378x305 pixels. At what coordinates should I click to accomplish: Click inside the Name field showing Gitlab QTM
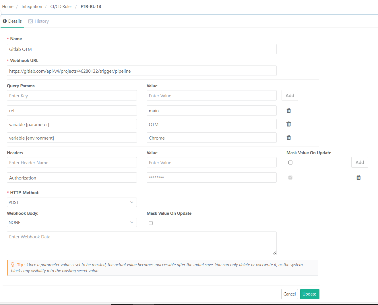141,49
